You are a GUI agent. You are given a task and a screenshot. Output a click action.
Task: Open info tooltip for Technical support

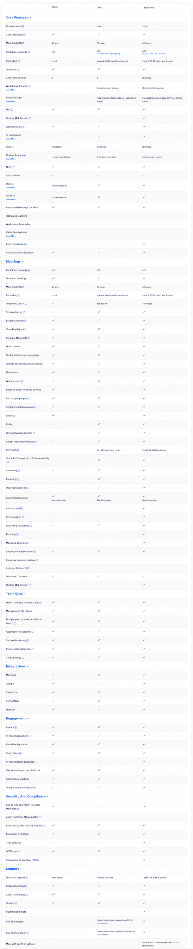(x=27, y=878)
